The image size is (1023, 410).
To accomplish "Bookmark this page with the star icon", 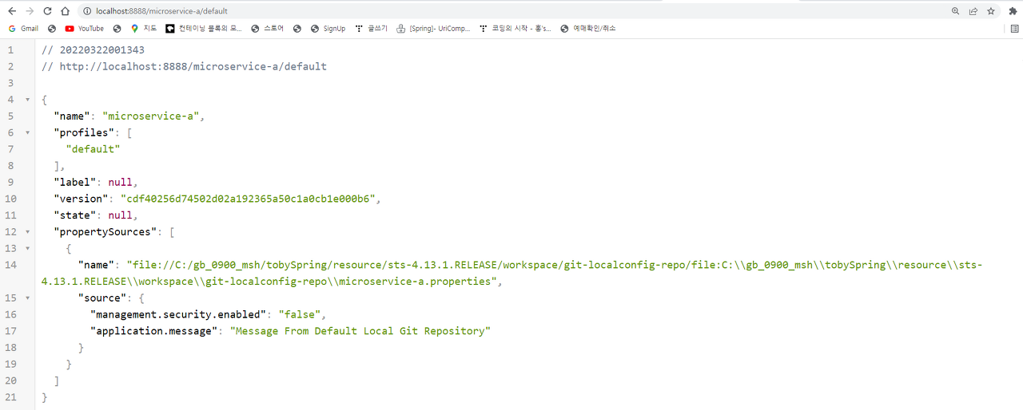I will pyautogui.click(x=991, y=11).
